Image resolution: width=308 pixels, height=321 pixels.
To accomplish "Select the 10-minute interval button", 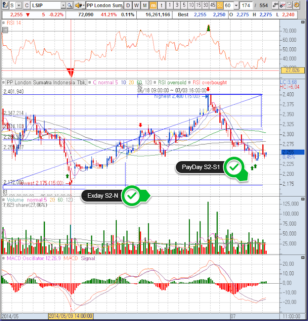I will [x=191, y=5].
